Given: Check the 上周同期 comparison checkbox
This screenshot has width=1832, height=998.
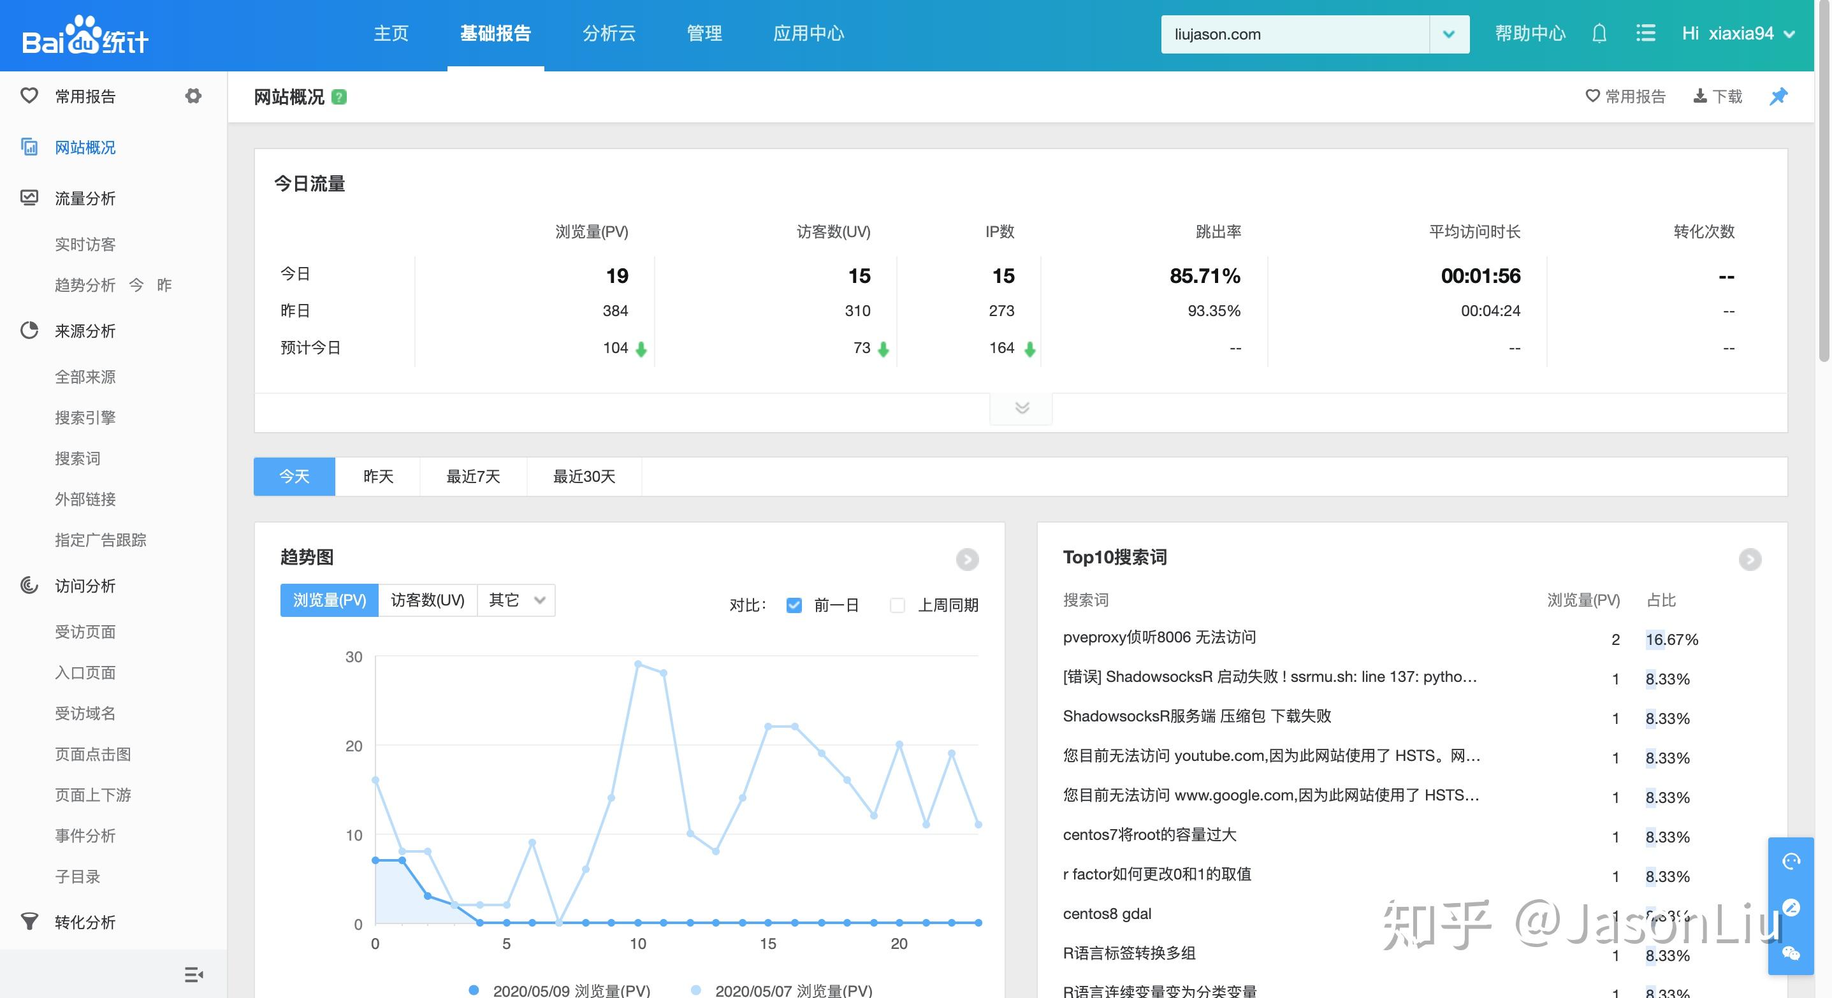Looking at the screenshot, I should pyautogui.click(x=898, y=605).
